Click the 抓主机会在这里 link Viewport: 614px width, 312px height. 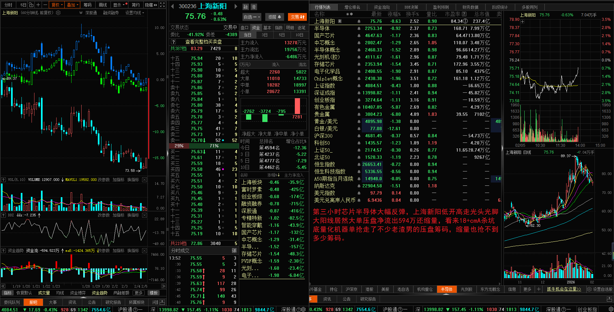pyautogui.click(x=564, y=289)
